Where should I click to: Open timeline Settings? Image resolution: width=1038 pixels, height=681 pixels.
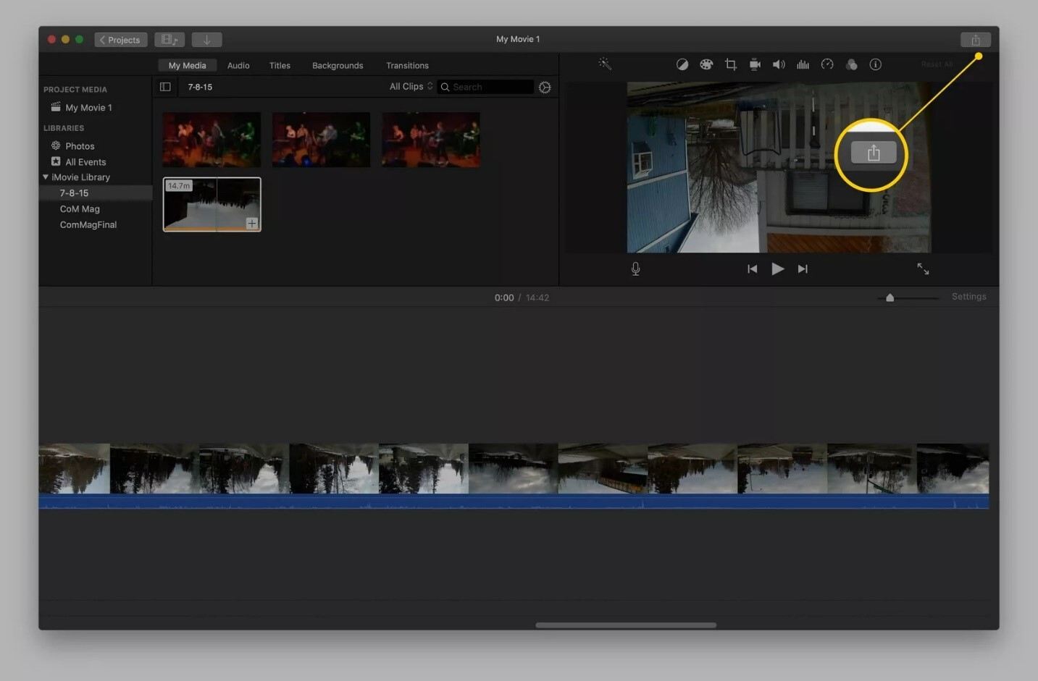968,297
